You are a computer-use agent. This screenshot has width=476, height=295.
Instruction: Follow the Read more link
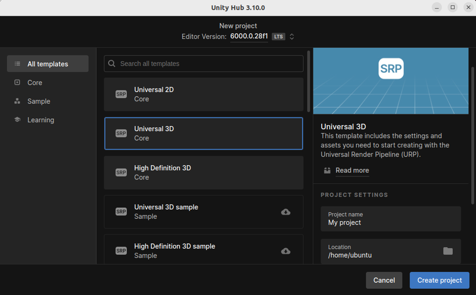(352, 170)
